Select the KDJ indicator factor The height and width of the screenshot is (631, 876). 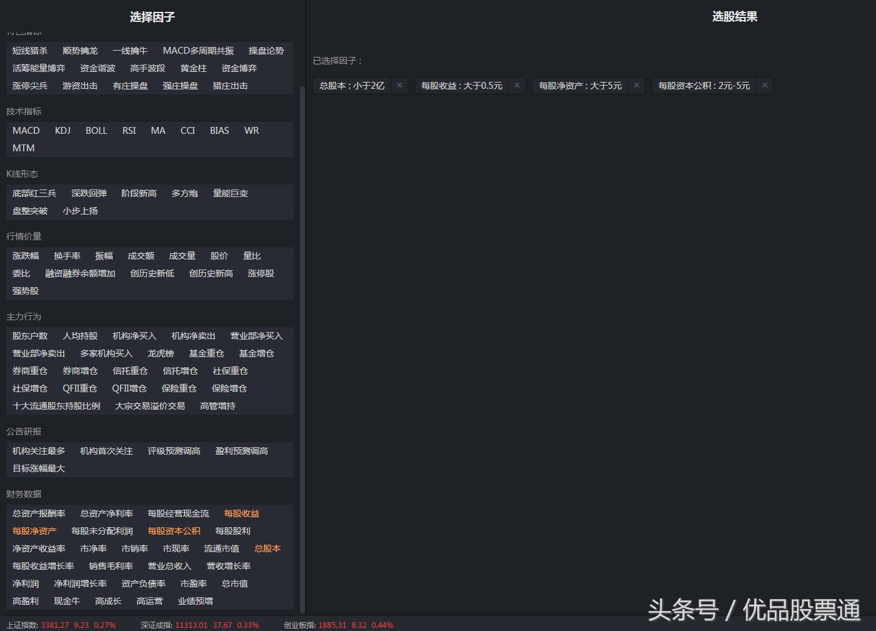63,130
